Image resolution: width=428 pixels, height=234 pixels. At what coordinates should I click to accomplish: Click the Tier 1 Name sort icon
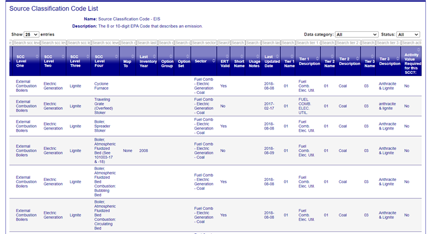pos(292,56)
